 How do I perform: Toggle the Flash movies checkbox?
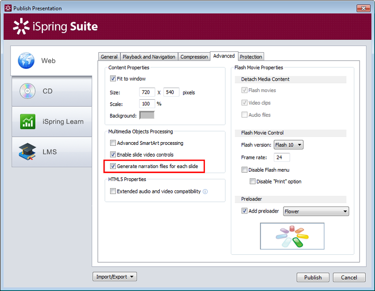click(245, 90)
